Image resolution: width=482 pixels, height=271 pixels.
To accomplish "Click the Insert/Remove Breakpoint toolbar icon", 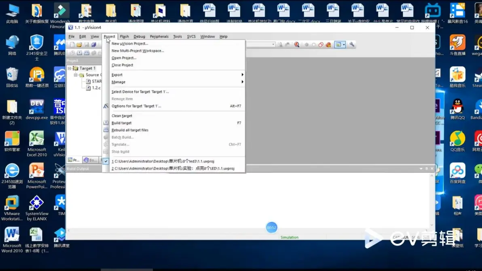I will point(307,45).
